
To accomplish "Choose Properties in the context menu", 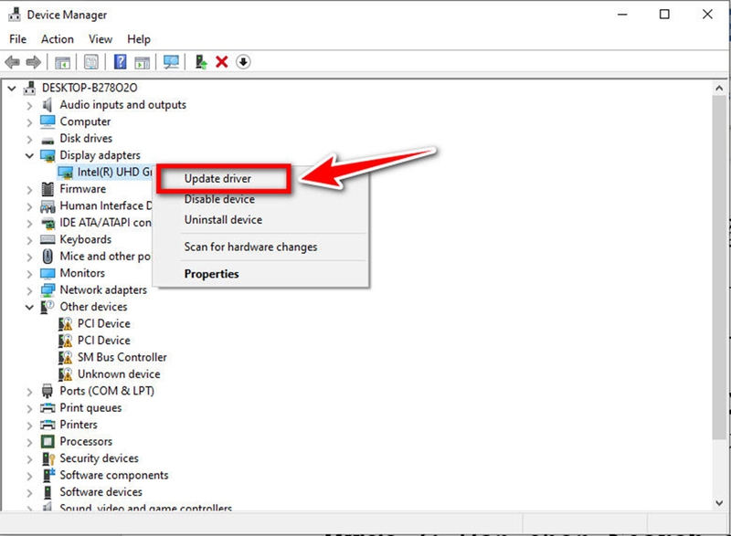I will [x=211, y=273].
